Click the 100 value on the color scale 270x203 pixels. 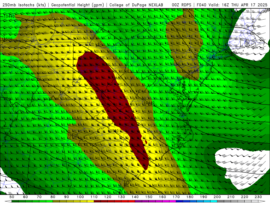coord(80,197)
